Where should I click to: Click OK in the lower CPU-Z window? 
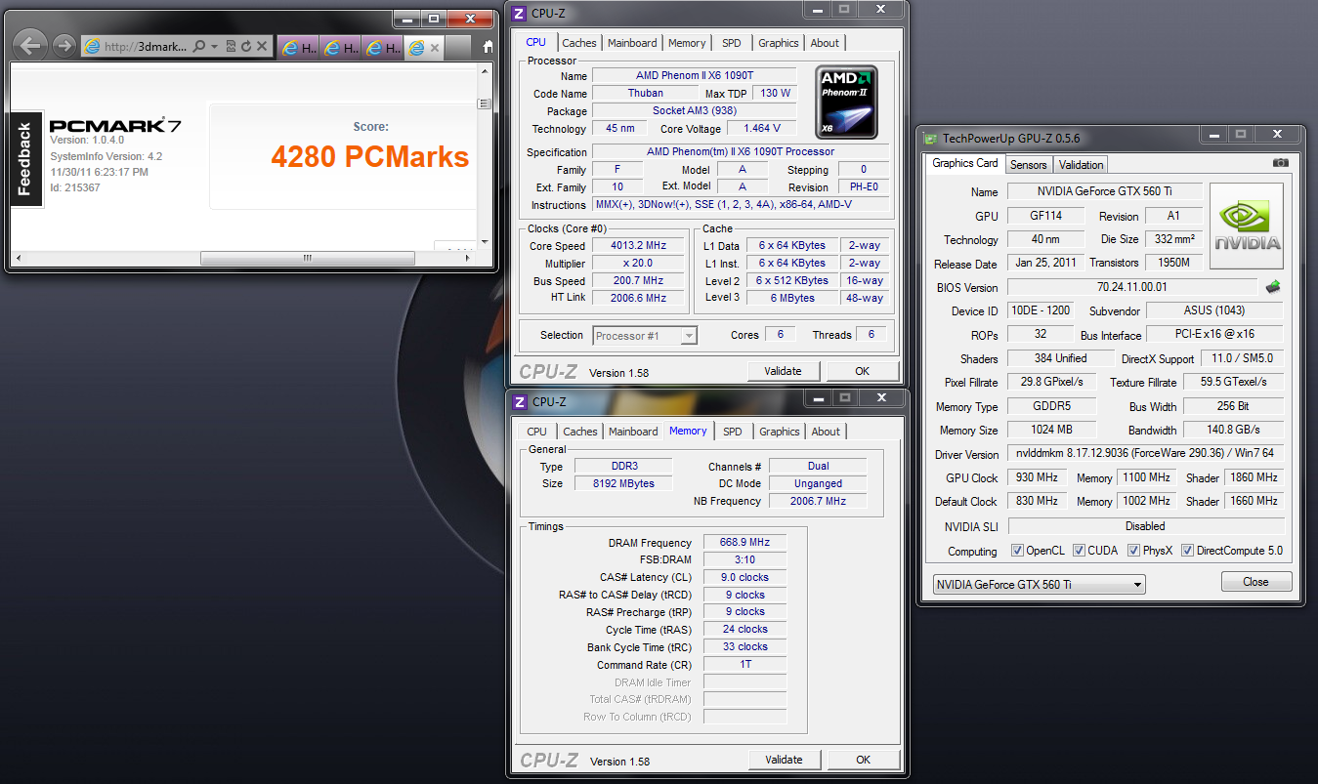pyautogui.click(x=863, y=760)
